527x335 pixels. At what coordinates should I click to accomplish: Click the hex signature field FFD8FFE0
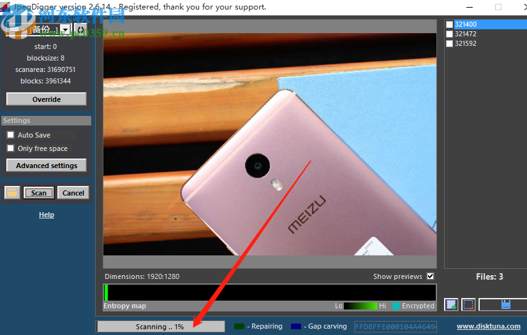pos(396,326)
